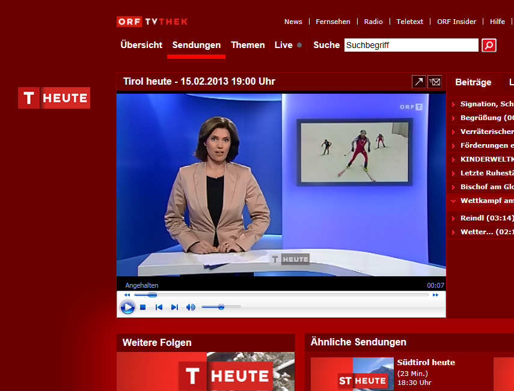Expand the Begrüßung segment arrow

[x=453, y=118]
